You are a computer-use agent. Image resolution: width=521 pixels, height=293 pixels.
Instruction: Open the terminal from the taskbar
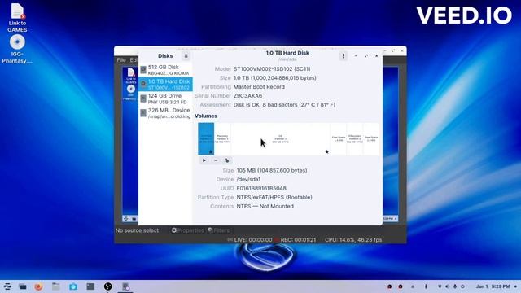tap(90, 286)
